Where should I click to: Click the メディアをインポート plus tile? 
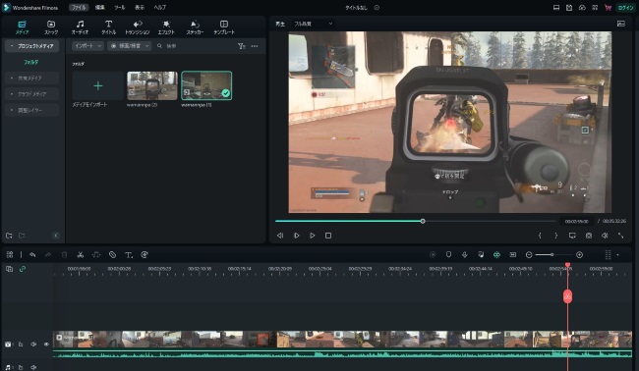pyautogui.click(x=97, y=85)
